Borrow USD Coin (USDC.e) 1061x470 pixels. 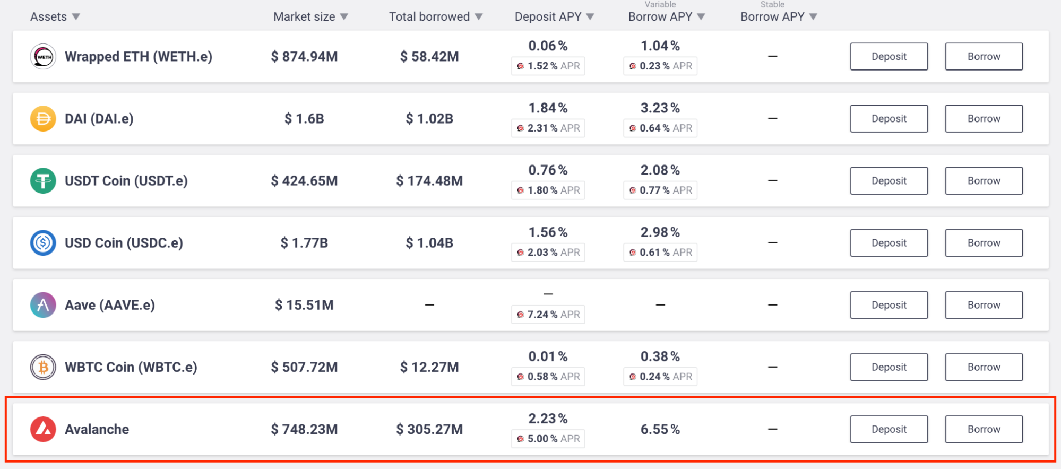tap(984, 242)
